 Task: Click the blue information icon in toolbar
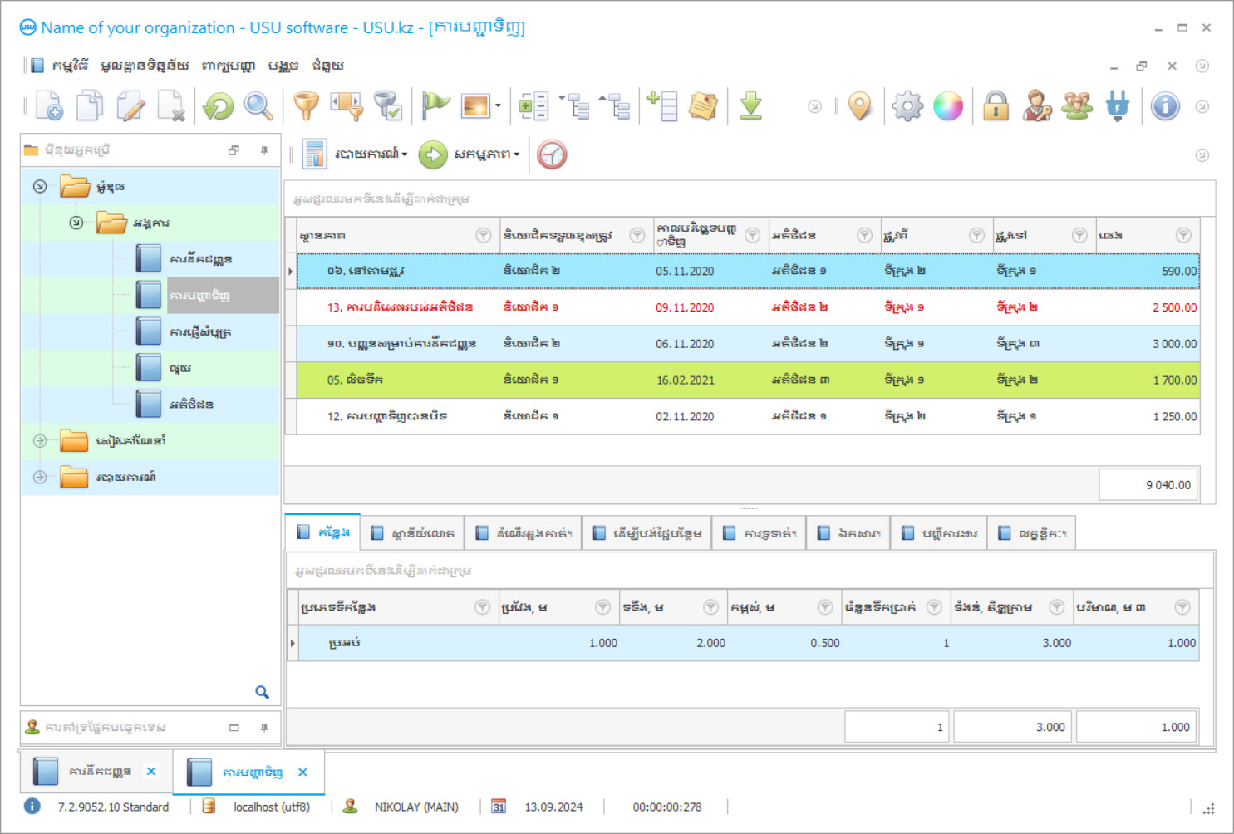pos(1165,105)
